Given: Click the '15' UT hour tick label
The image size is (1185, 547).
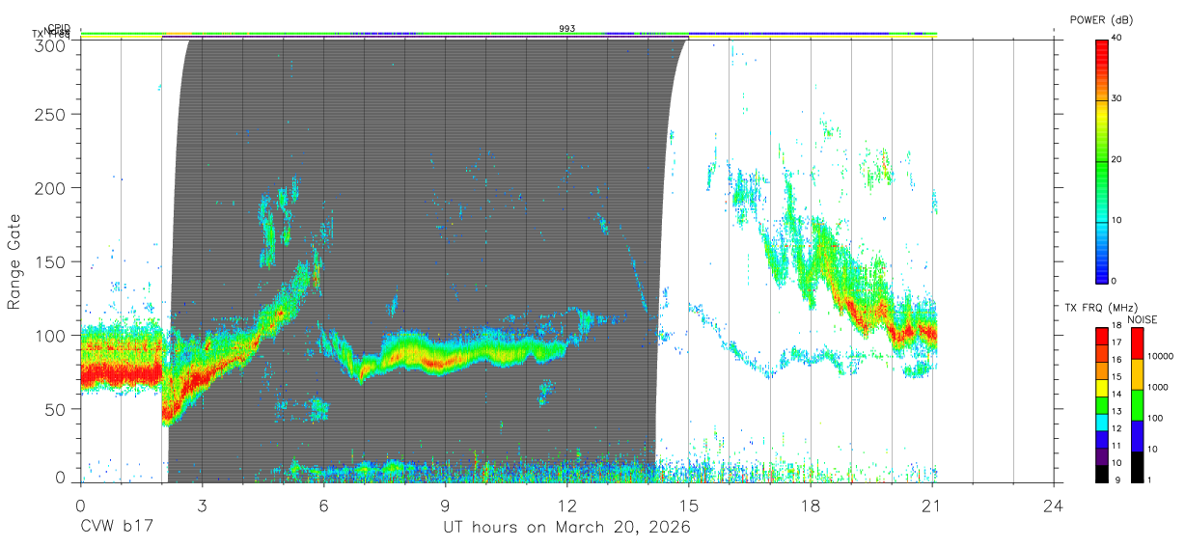Looking at the screenshot, I should coord(688,504).
